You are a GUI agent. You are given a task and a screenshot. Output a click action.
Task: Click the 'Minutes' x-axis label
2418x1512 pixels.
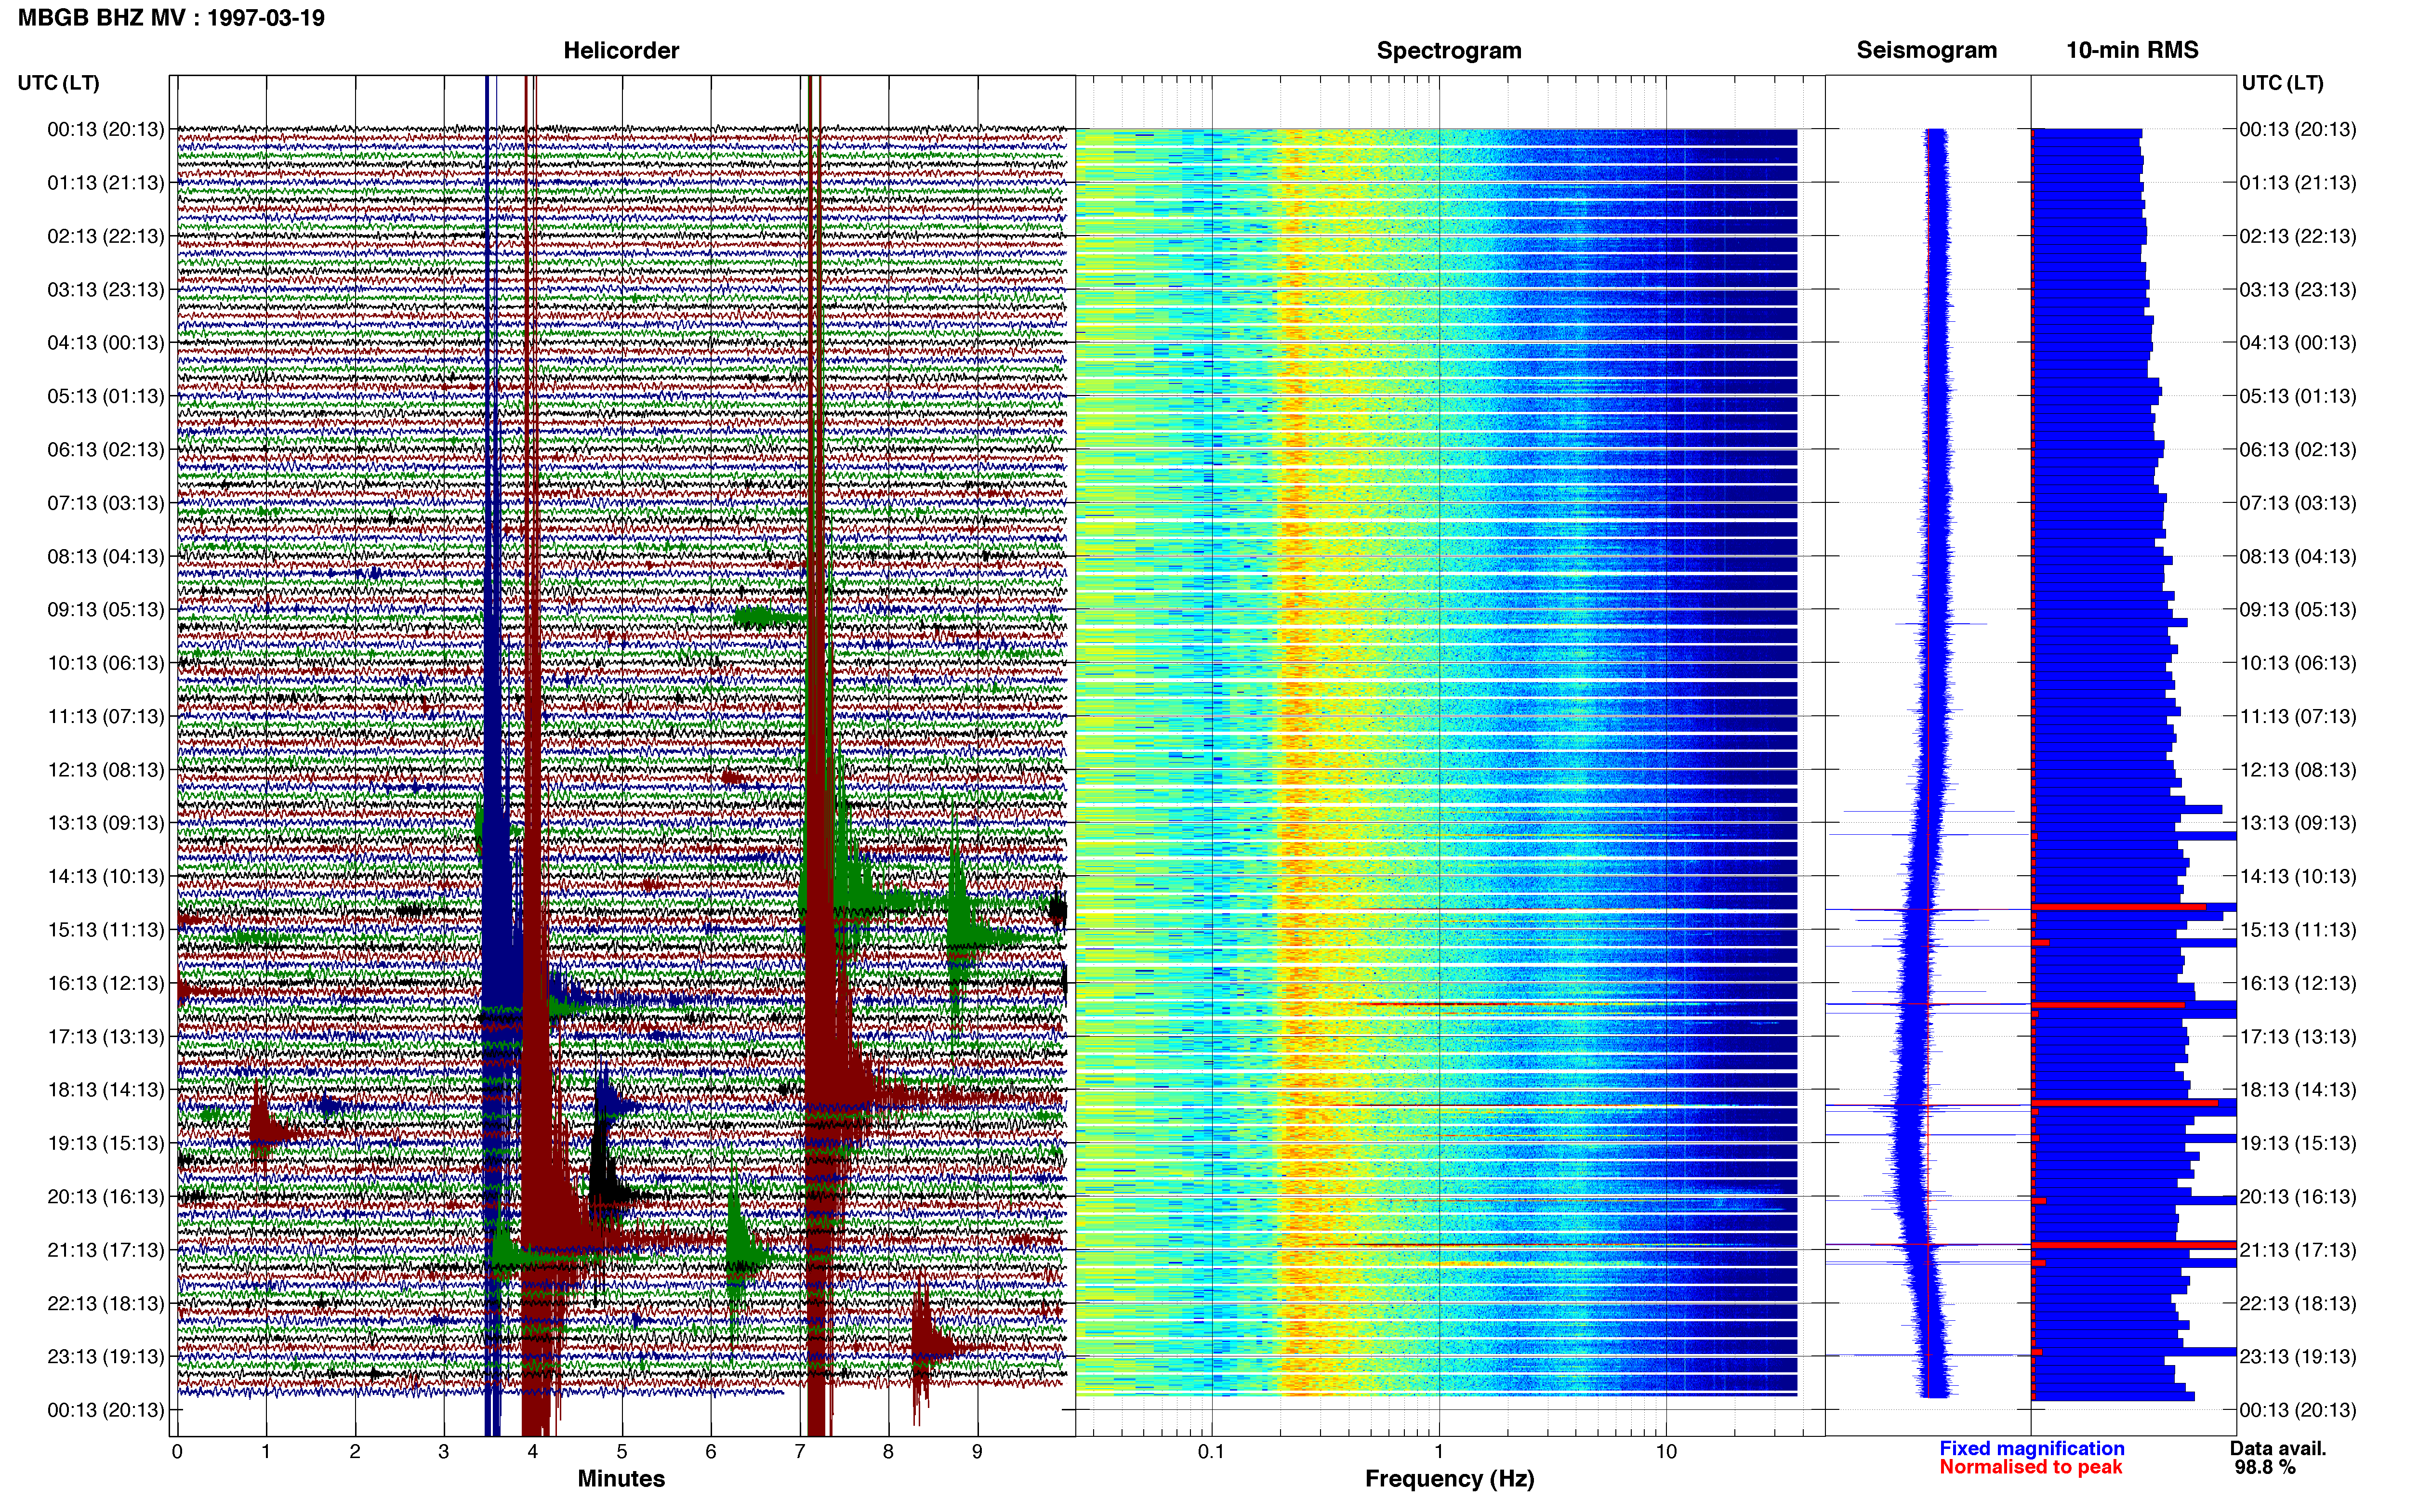[x=621, y=1479]
